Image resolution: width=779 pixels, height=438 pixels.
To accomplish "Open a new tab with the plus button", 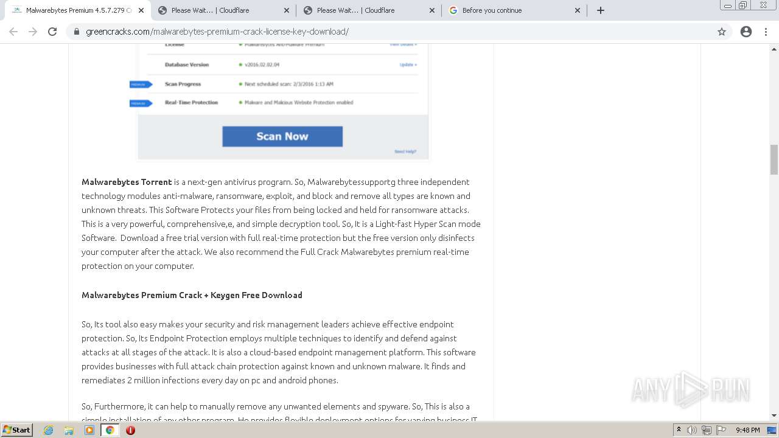I will 601,10.
